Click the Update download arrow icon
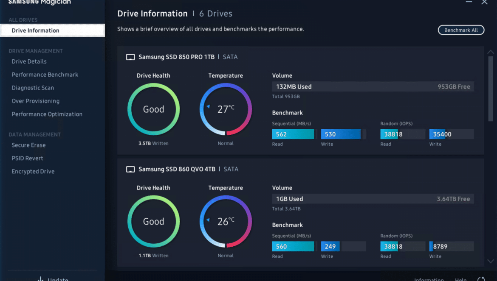This screenshot has width=497, height=281. coord(40,279)
